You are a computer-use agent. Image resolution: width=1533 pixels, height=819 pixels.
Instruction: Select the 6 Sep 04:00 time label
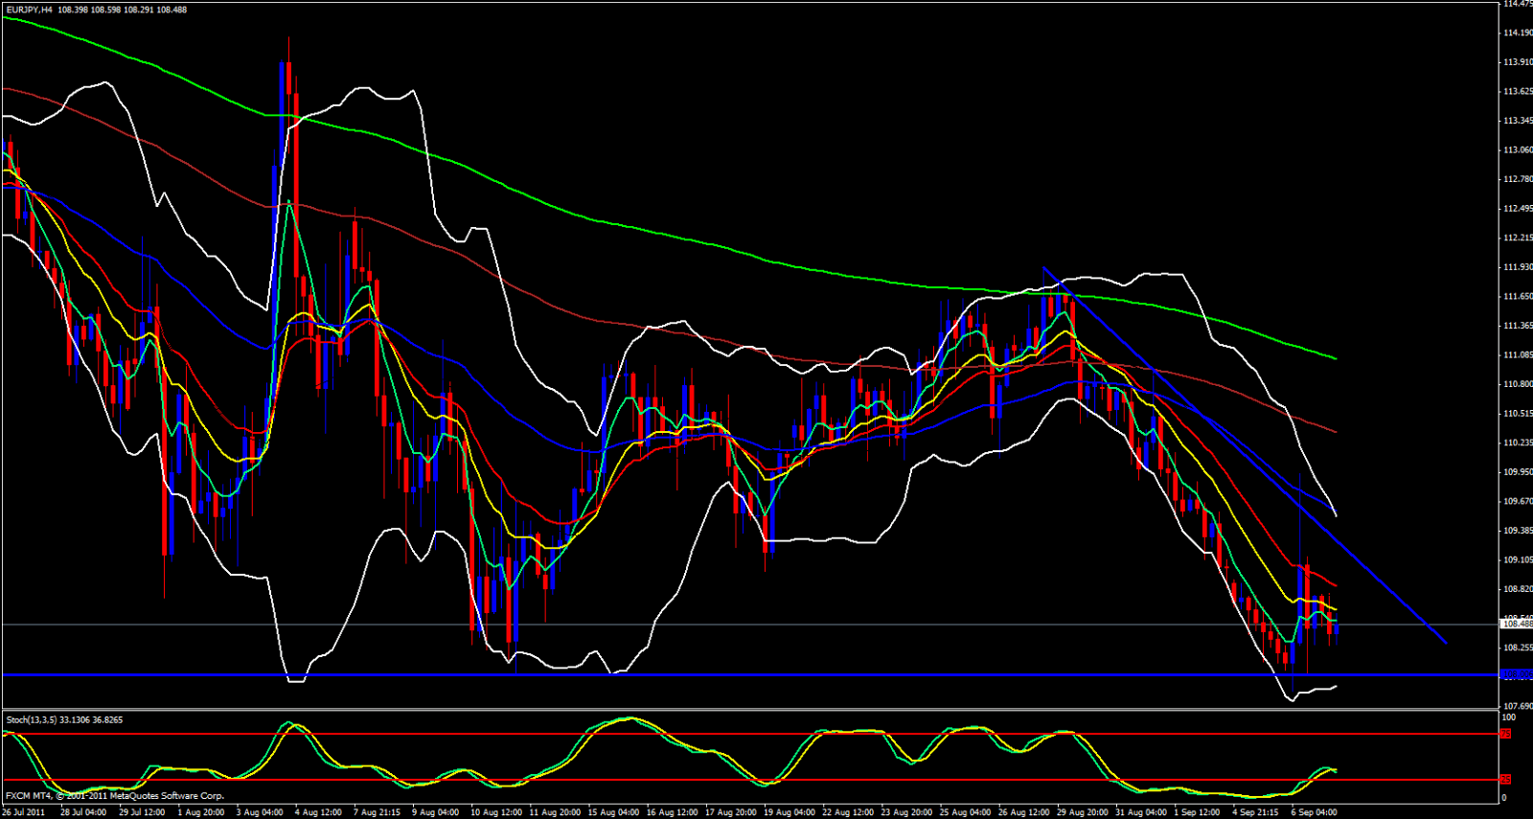pos(1314,812)
